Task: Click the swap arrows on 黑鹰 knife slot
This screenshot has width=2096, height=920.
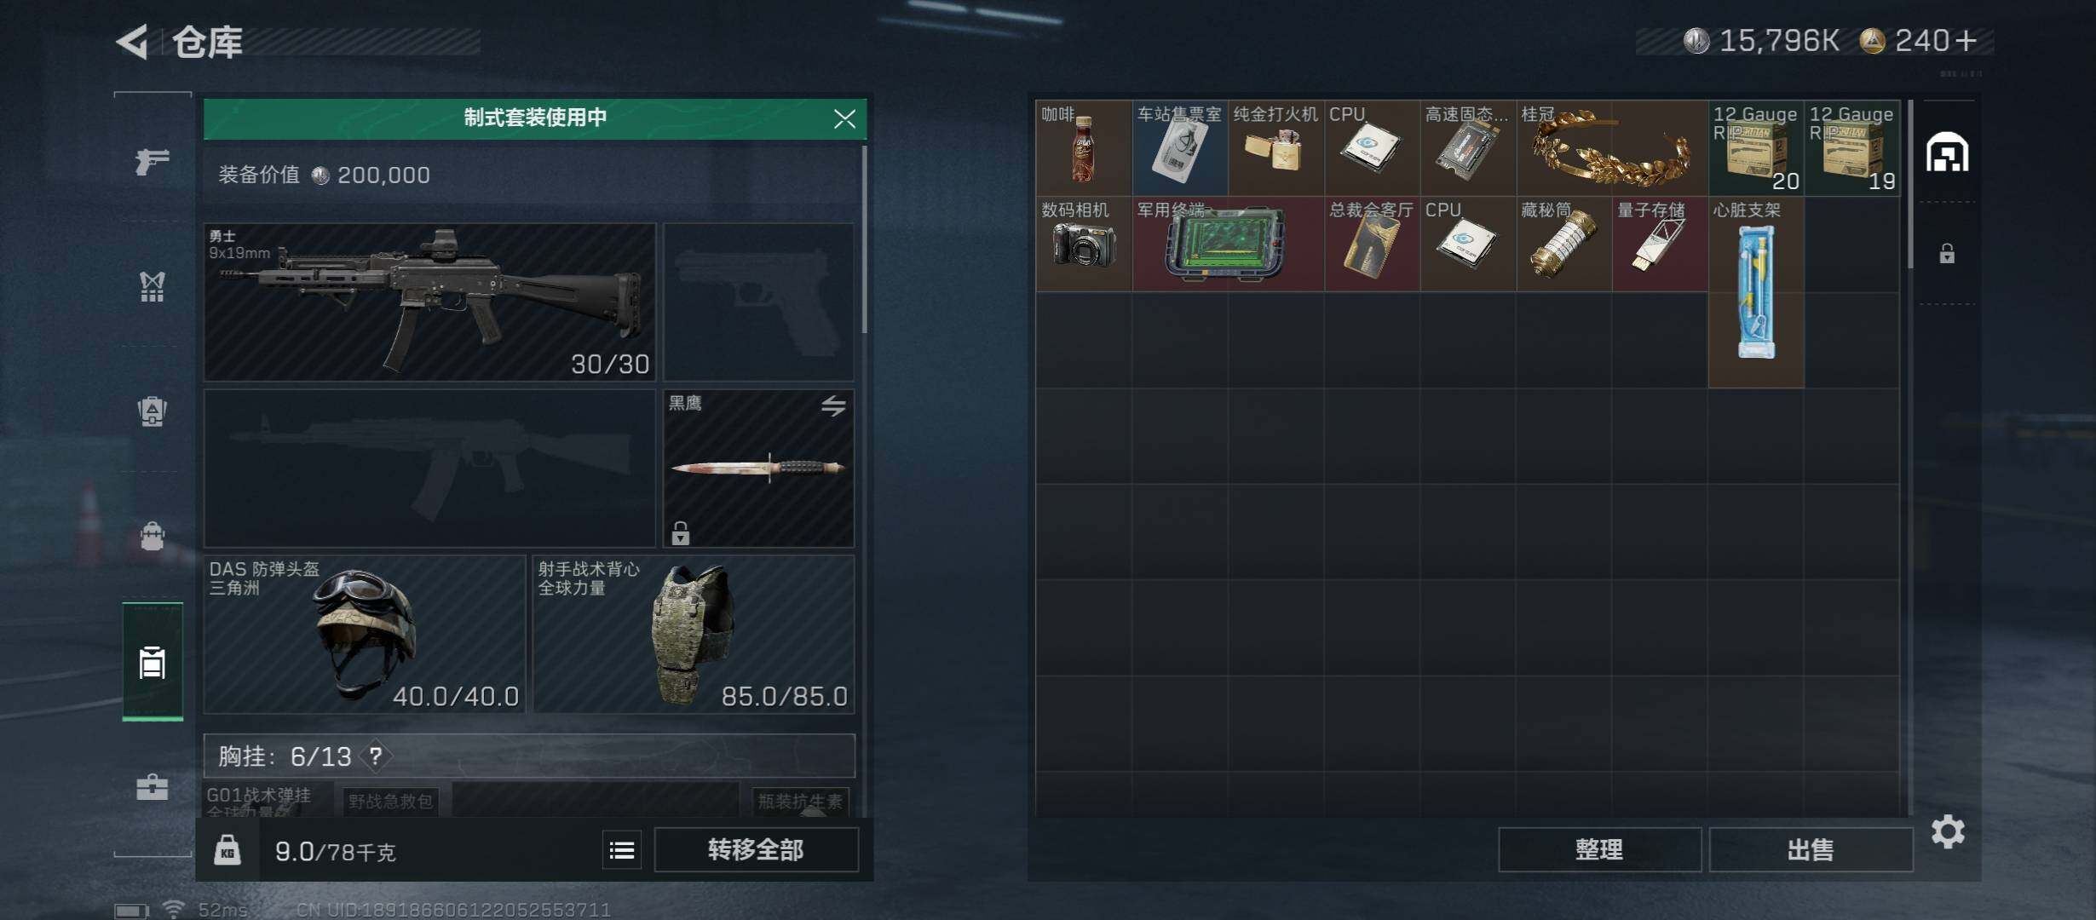Action: tap(833, 406)
